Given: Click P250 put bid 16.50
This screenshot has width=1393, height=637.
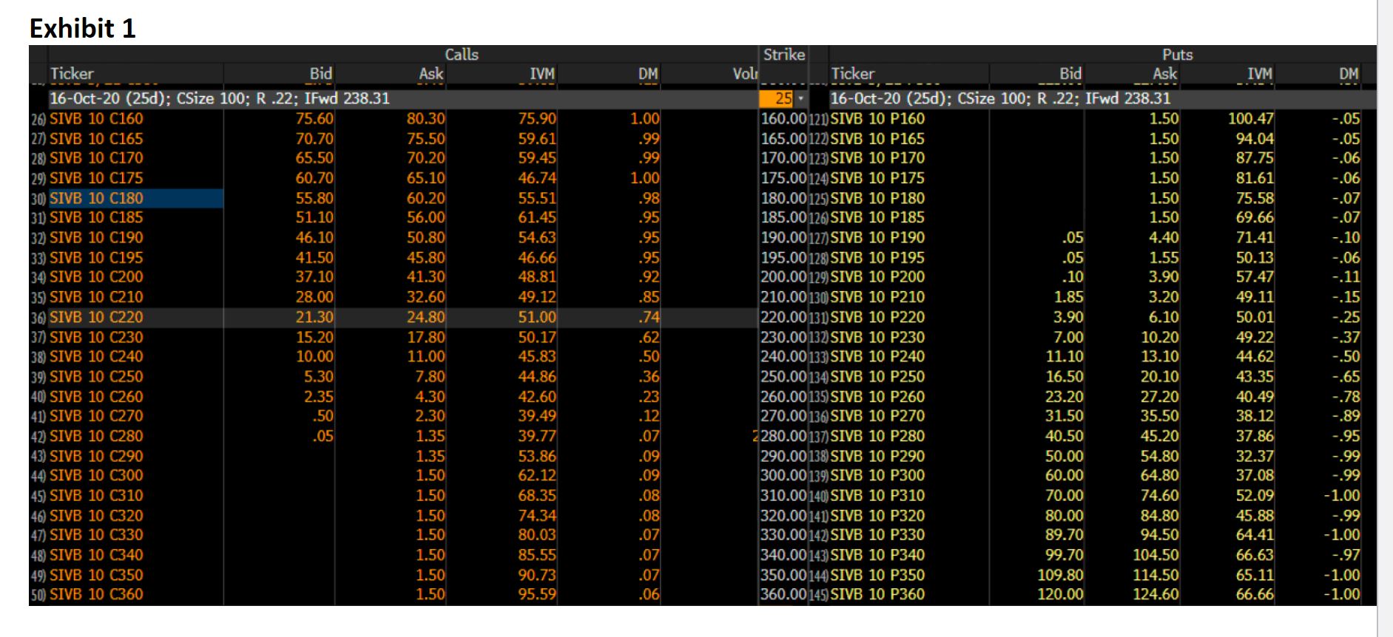Looking at the screenshot, I should 1065,376.
